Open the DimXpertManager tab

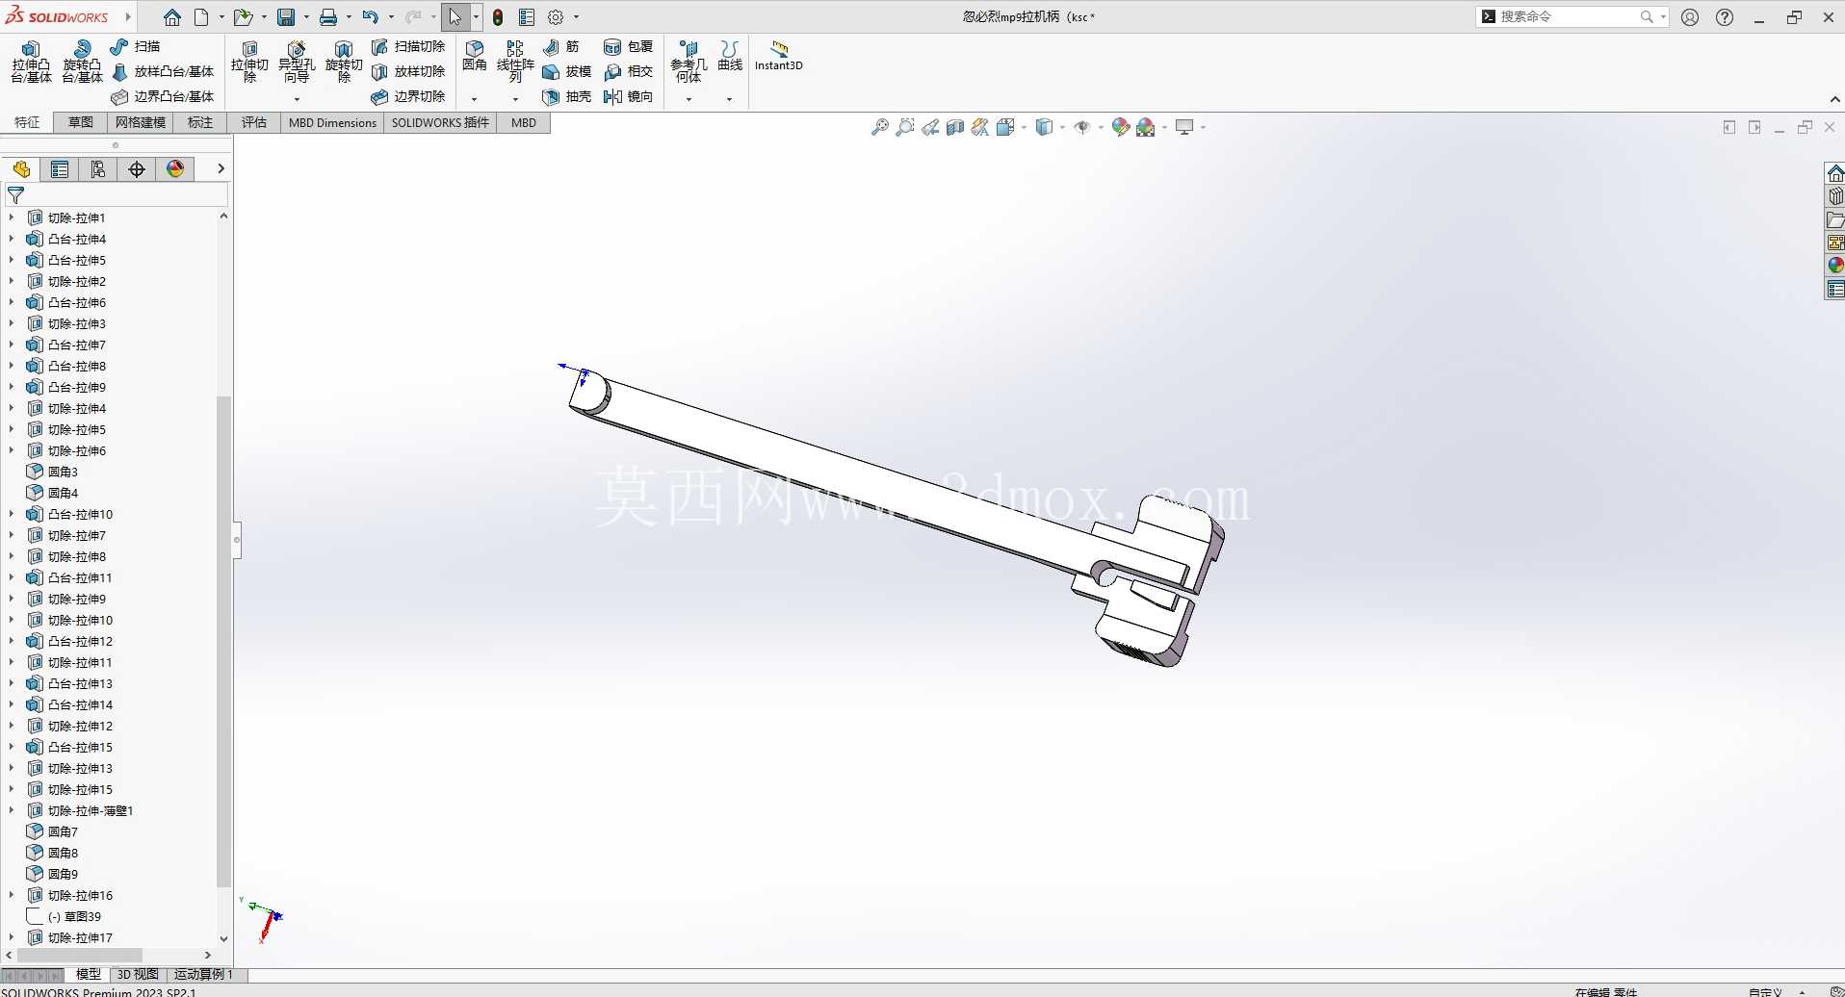(x=137, y=169)
